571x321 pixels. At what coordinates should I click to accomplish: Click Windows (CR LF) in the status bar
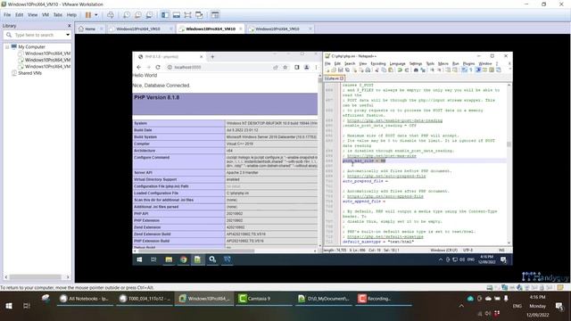[444, 251]
